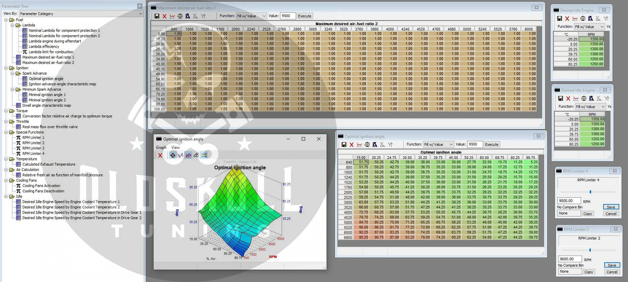The height and width of the screenshot is (282, 628).
Task: Click the RPM Limiter 2 slider handle
Action: click(590, 250)
